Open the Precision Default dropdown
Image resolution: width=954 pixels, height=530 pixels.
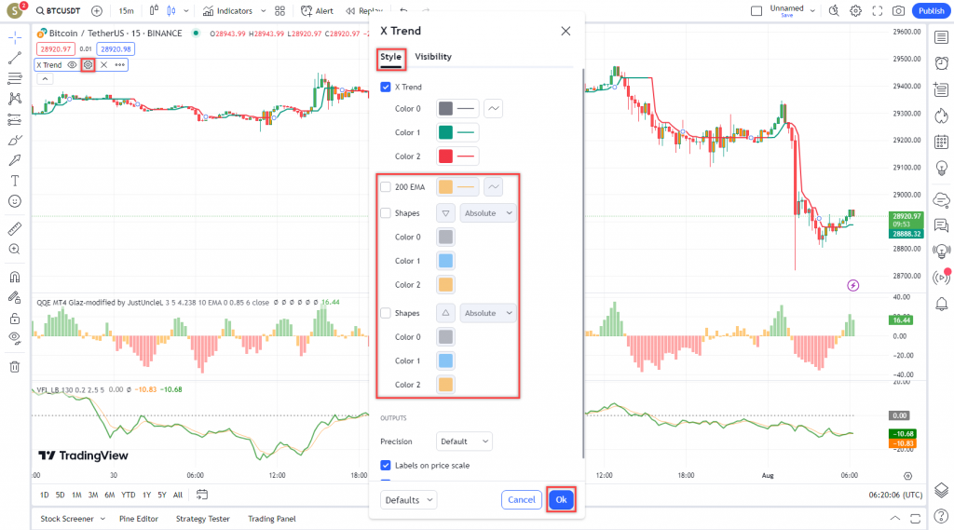tap(464, 441)
